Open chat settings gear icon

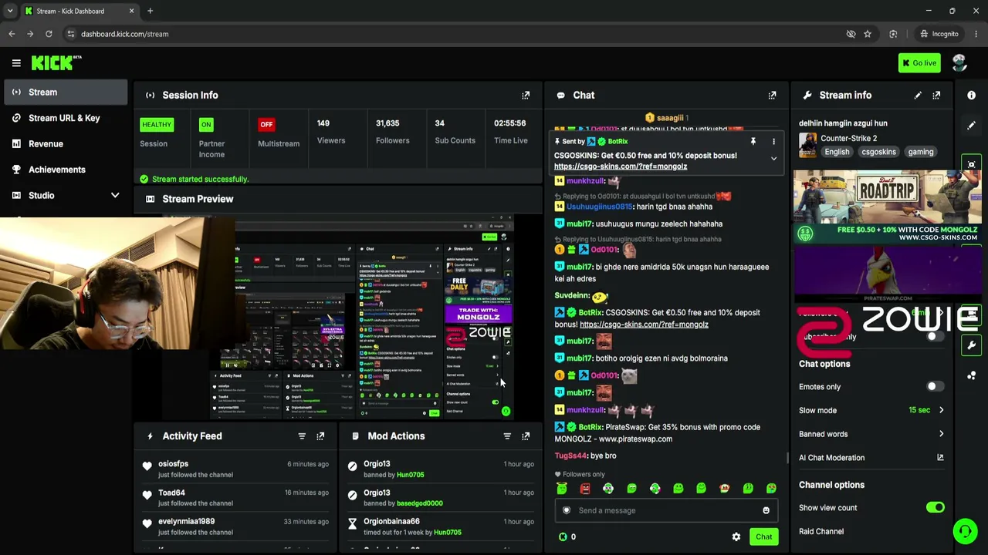point(736,537)
